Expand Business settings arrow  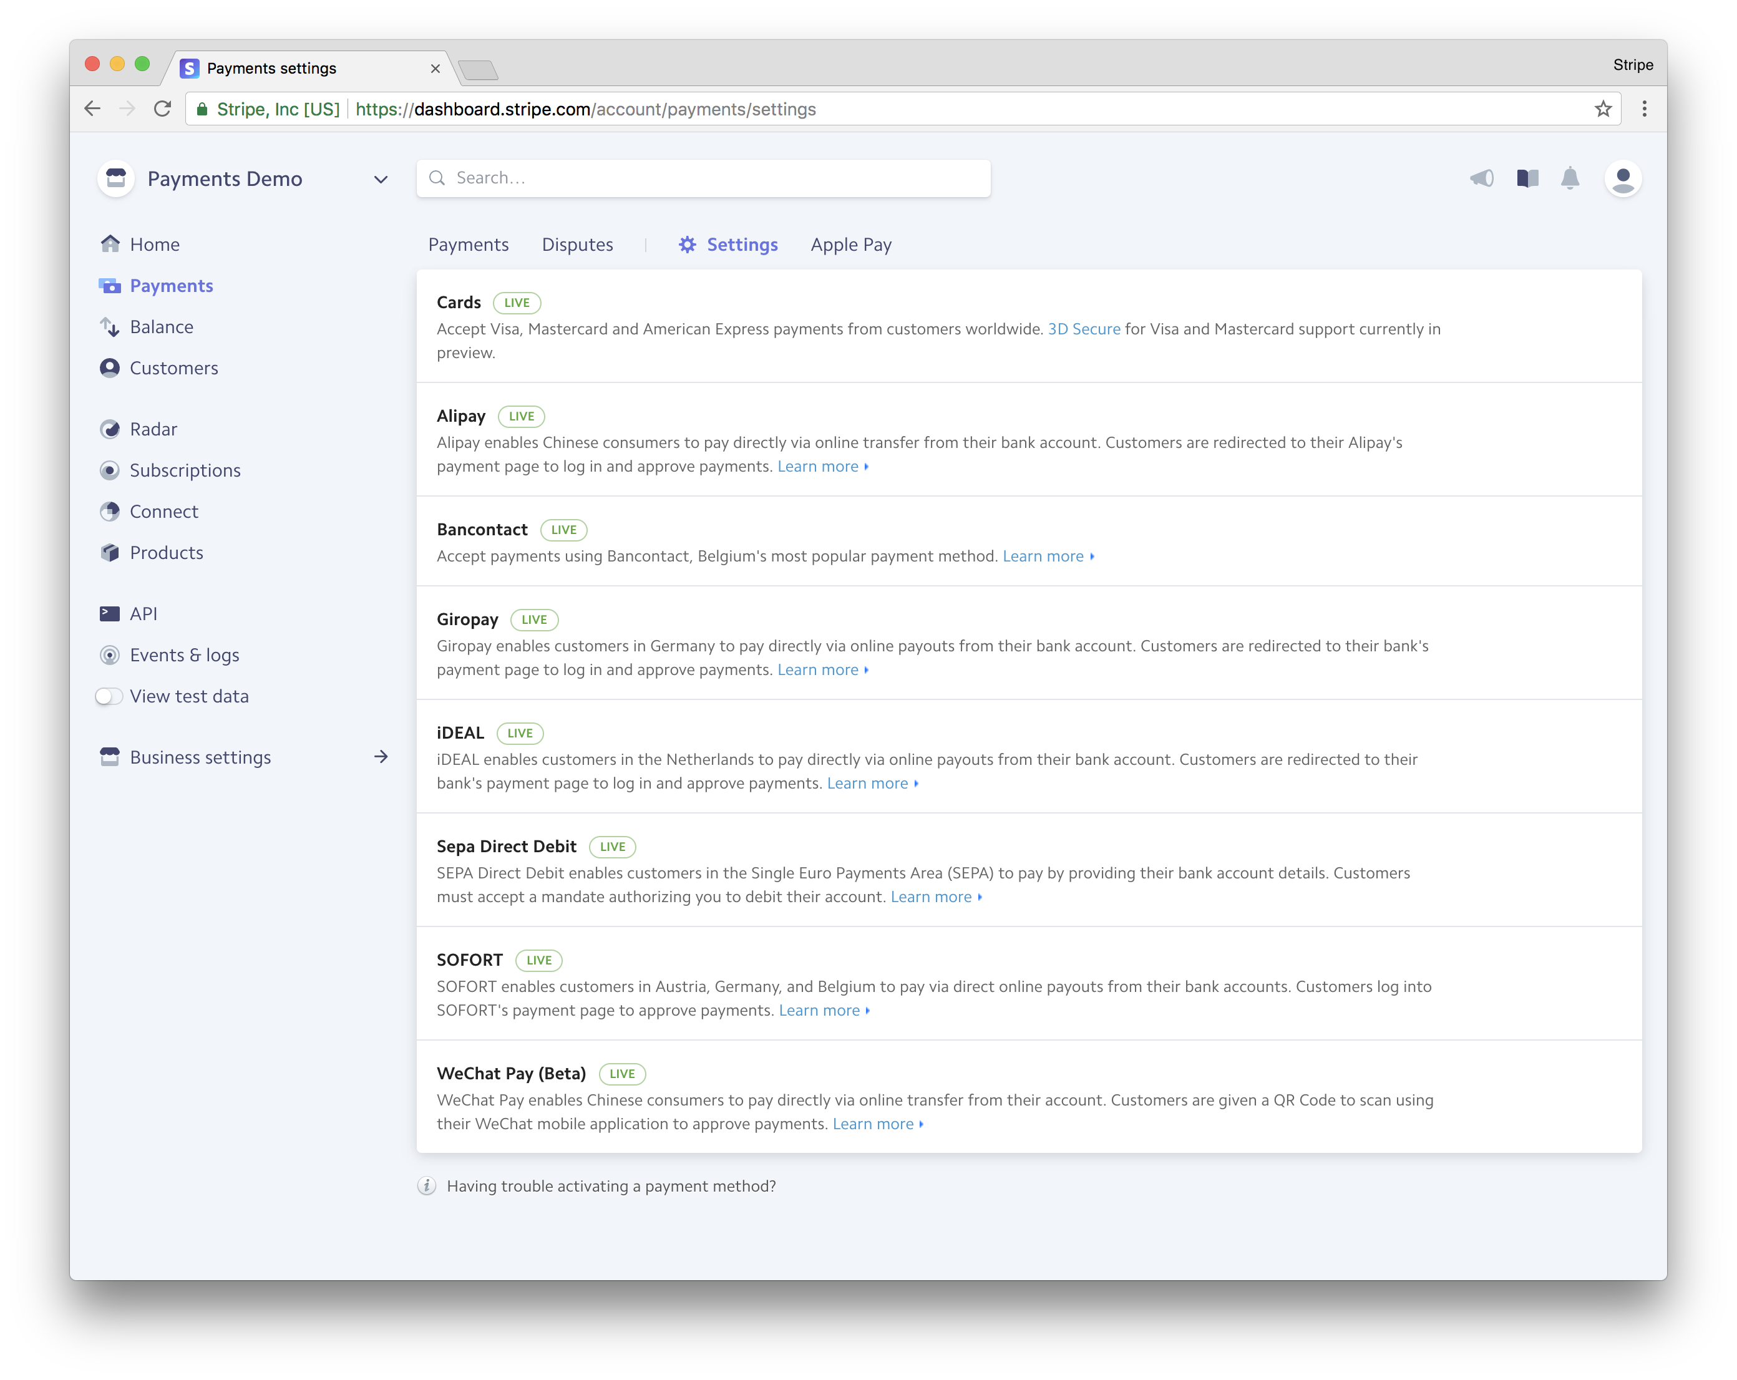point(380,757)
